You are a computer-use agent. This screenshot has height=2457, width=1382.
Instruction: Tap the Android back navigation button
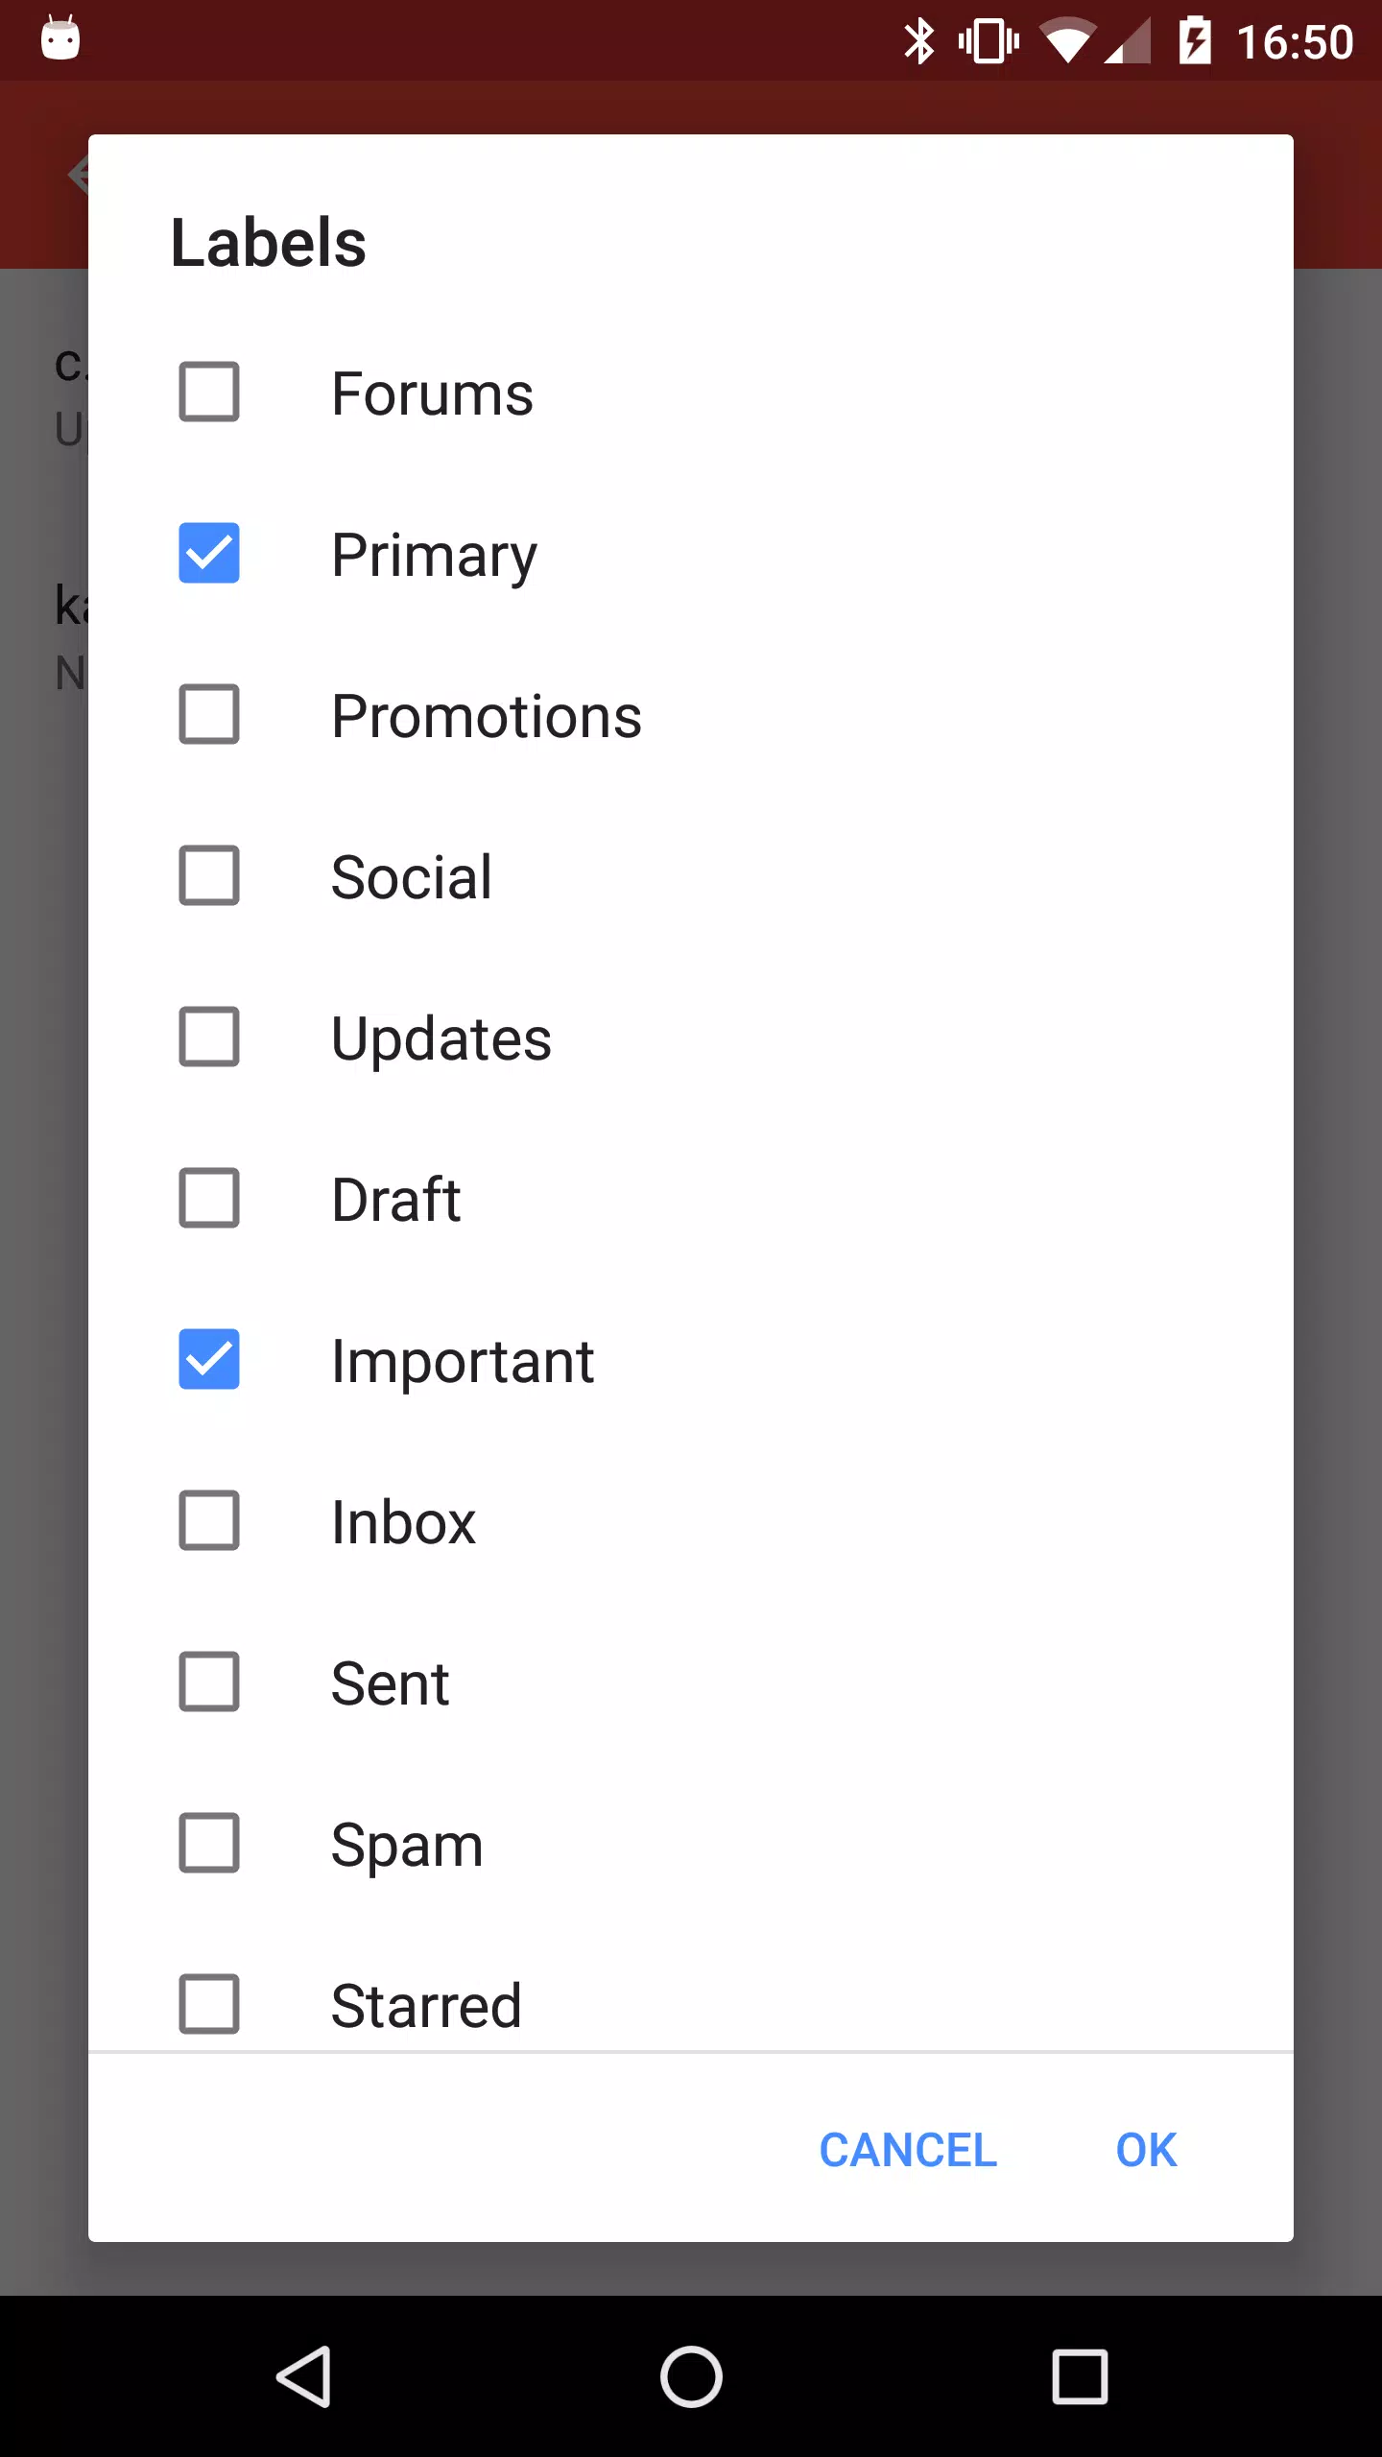pos(304,2376)
